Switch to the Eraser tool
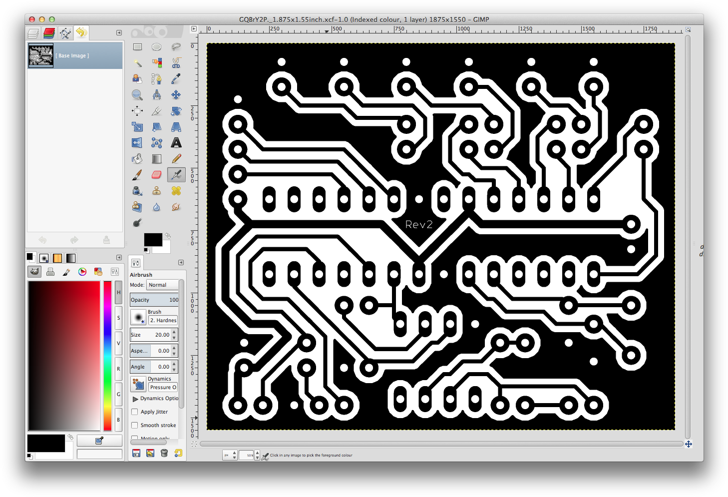 (x=157, y=175)
